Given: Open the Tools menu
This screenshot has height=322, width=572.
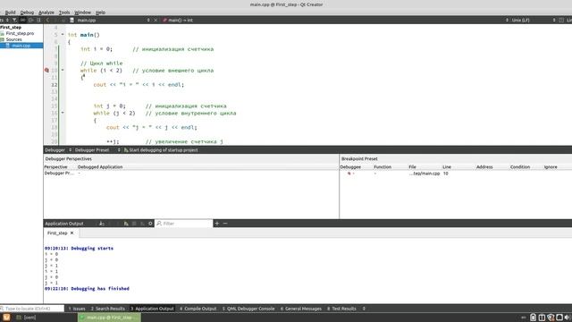Looking at the screenshot, I should (64, 13).
